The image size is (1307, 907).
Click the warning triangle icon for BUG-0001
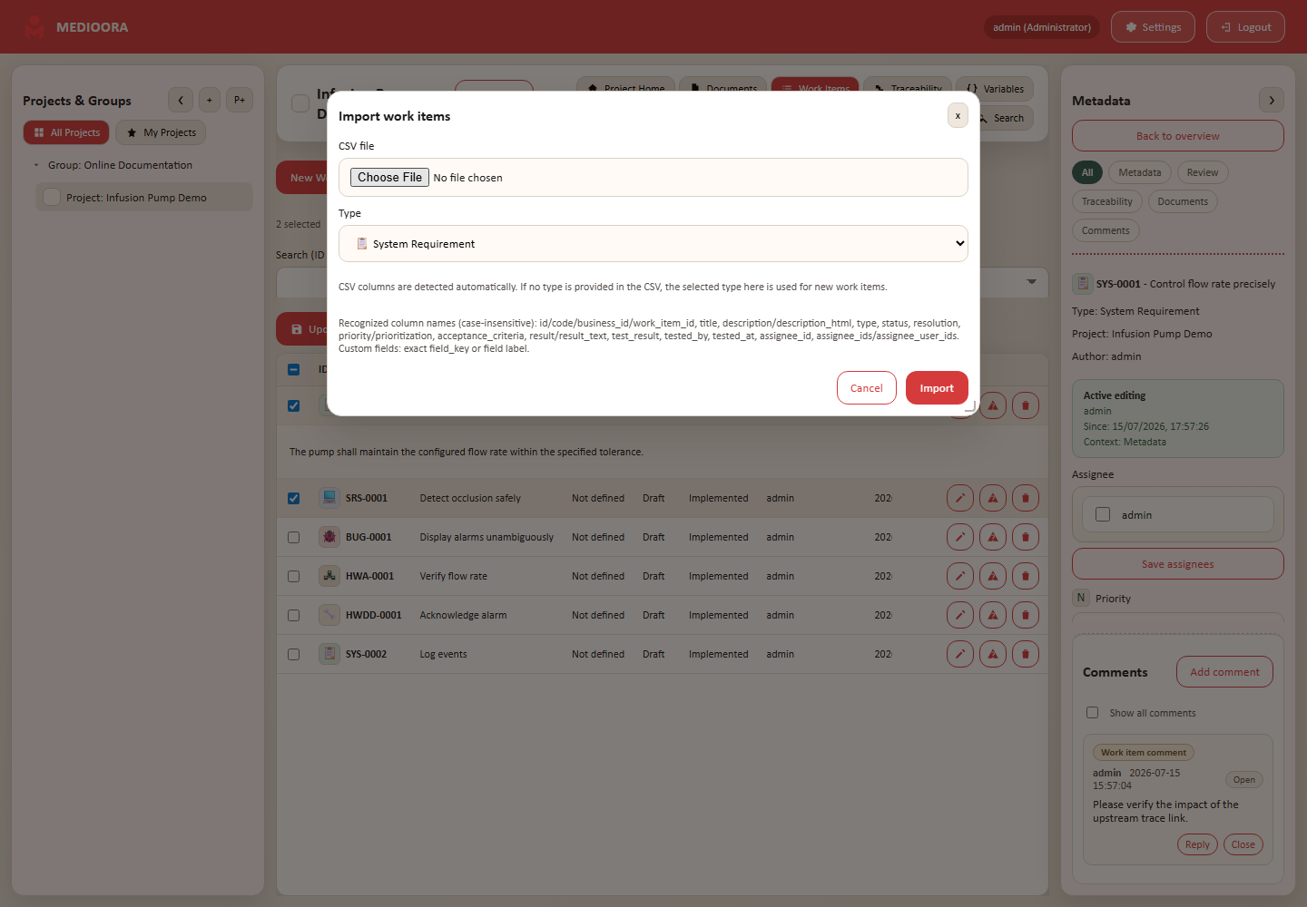[993, 537]
